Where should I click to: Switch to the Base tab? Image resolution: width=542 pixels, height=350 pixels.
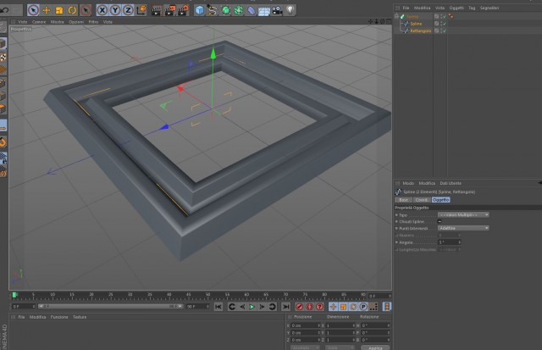(x=403, y=200)
